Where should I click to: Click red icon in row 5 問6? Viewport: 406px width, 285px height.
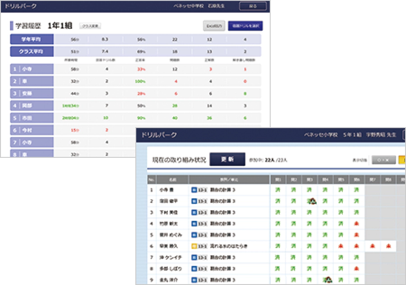pos(356,235)
